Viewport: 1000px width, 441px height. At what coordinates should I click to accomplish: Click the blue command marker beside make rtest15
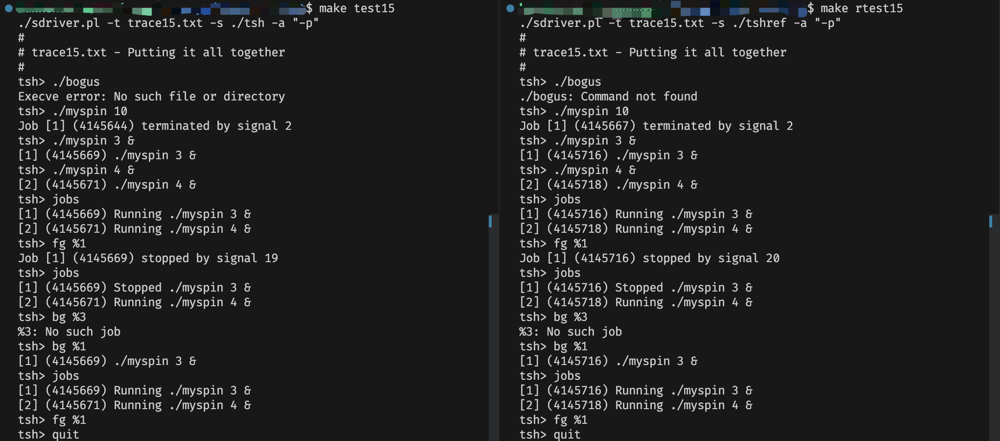510,8
